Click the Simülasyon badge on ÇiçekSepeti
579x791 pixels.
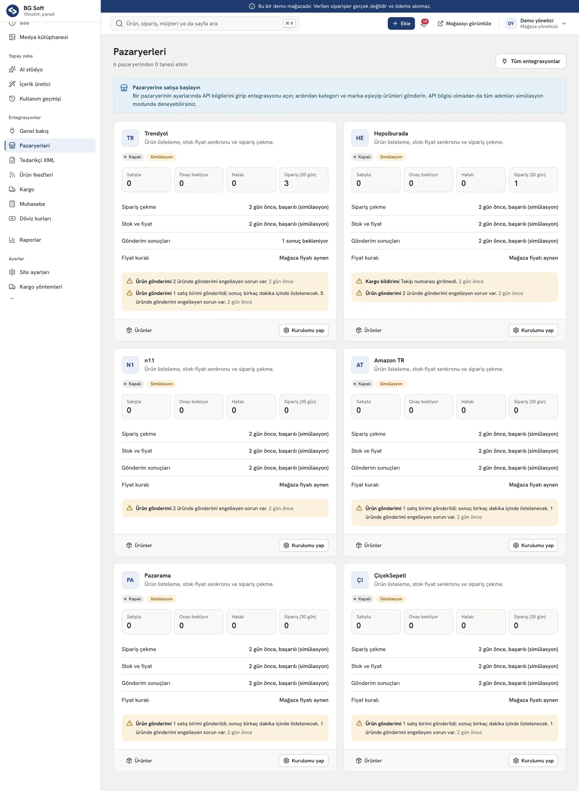click(391, 599)
